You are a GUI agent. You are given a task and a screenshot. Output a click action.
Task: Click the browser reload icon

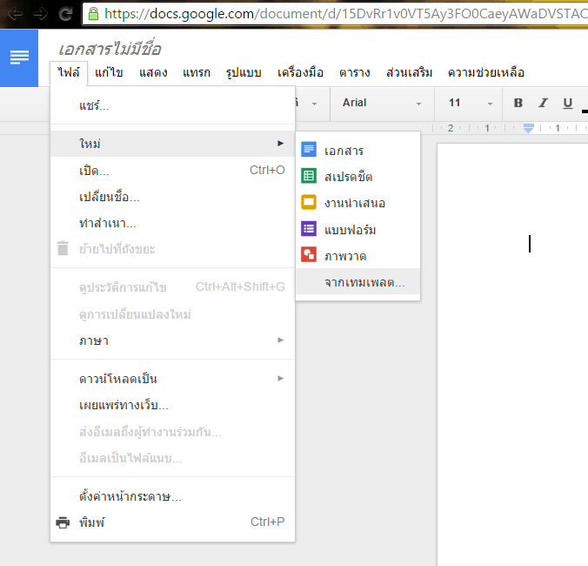pyautogui.click(x=65, y=14)
